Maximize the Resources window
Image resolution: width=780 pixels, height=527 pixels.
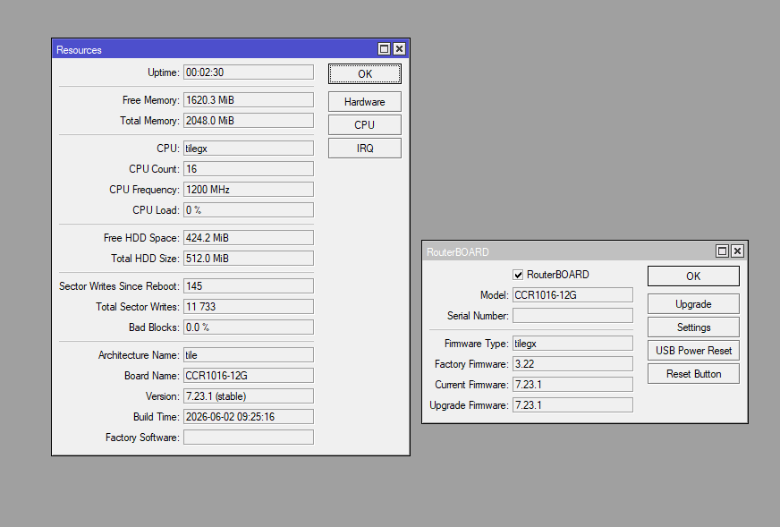click(384, 49)
